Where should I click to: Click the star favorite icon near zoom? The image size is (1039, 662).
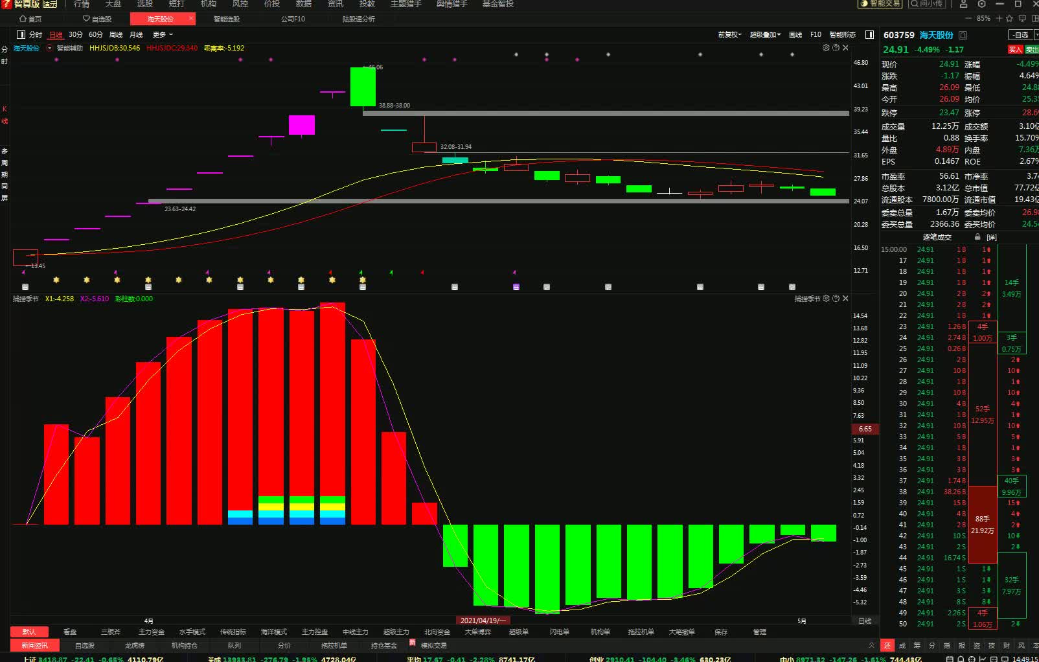[x=1009, y=19]
